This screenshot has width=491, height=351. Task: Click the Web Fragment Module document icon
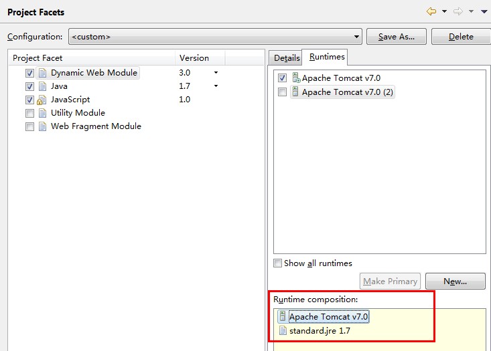pos(42,126)
